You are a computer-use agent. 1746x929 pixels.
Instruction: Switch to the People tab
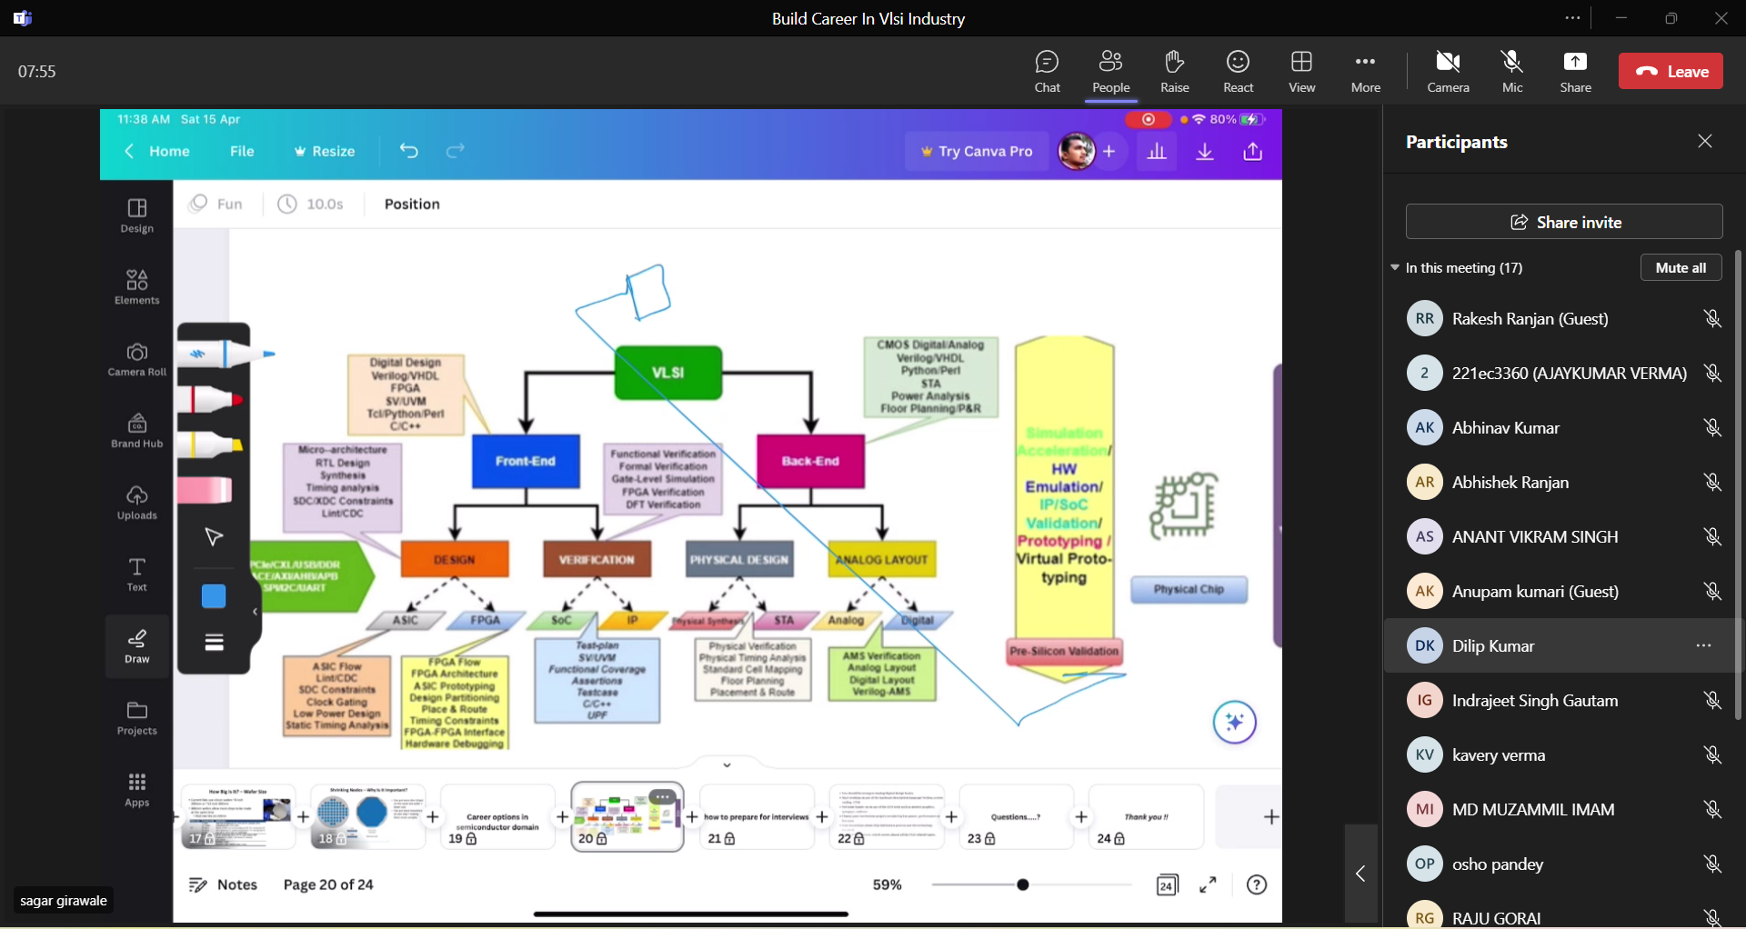click(x=1110, y=71)
